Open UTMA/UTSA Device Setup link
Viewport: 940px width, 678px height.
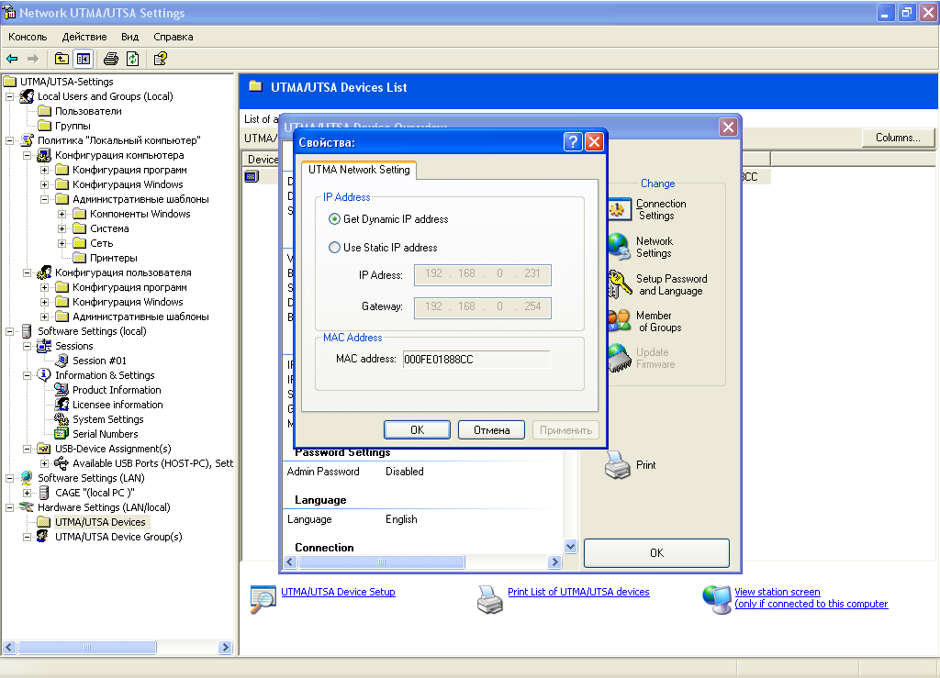[x=338, y=592]
